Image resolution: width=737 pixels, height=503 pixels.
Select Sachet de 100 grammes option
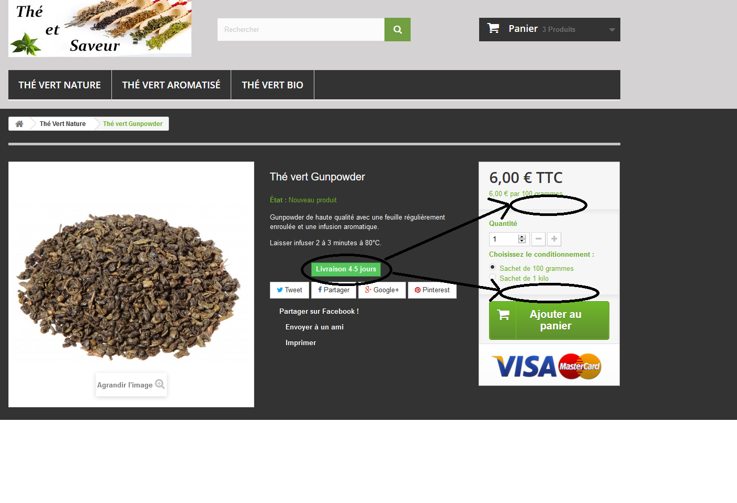(492, 267)
